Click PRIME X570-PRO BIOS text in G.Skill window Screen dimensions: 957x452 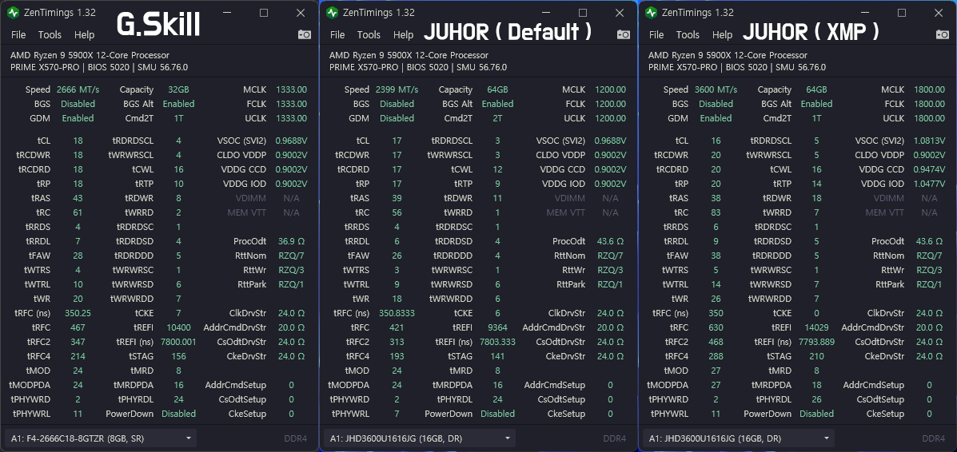tap(99, 67)
